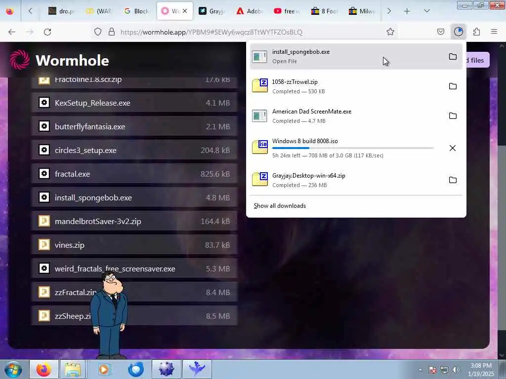
Task: Switch to the (WAR tab
Action: click(x=99, y=11)
